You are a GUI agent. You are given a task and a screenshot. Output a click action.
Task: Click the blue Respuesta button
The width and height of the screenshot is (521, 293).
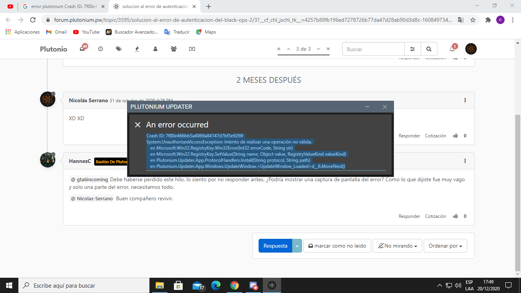(x=275, y=246)
